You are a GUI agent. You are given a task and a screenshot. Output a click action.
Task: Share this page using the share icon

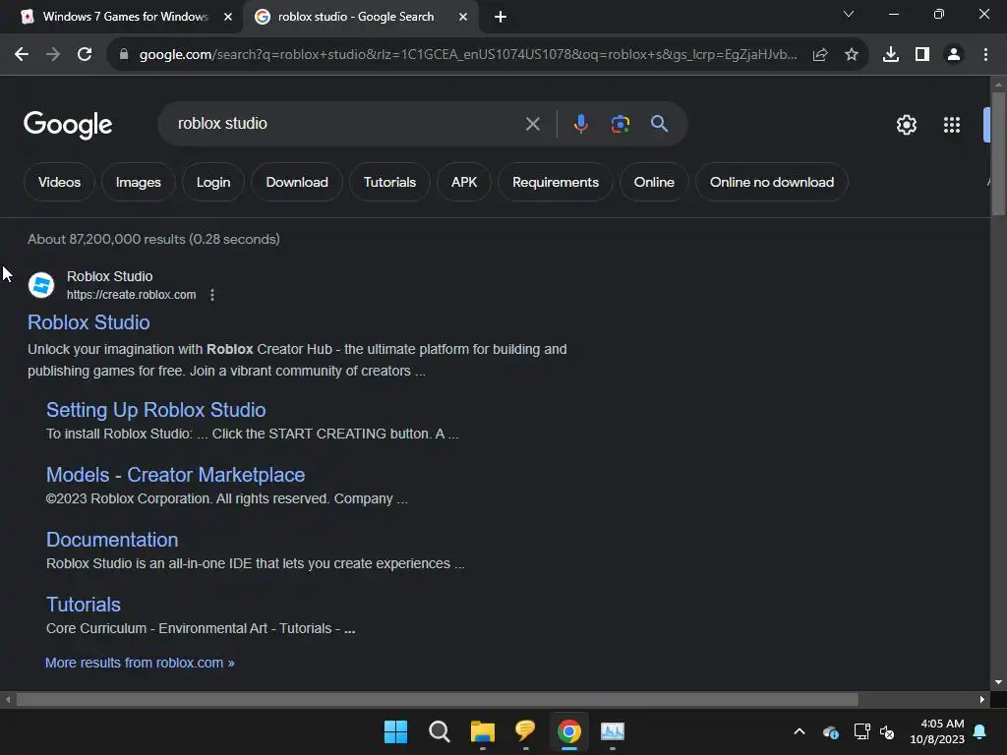click(x=820, y=55)
